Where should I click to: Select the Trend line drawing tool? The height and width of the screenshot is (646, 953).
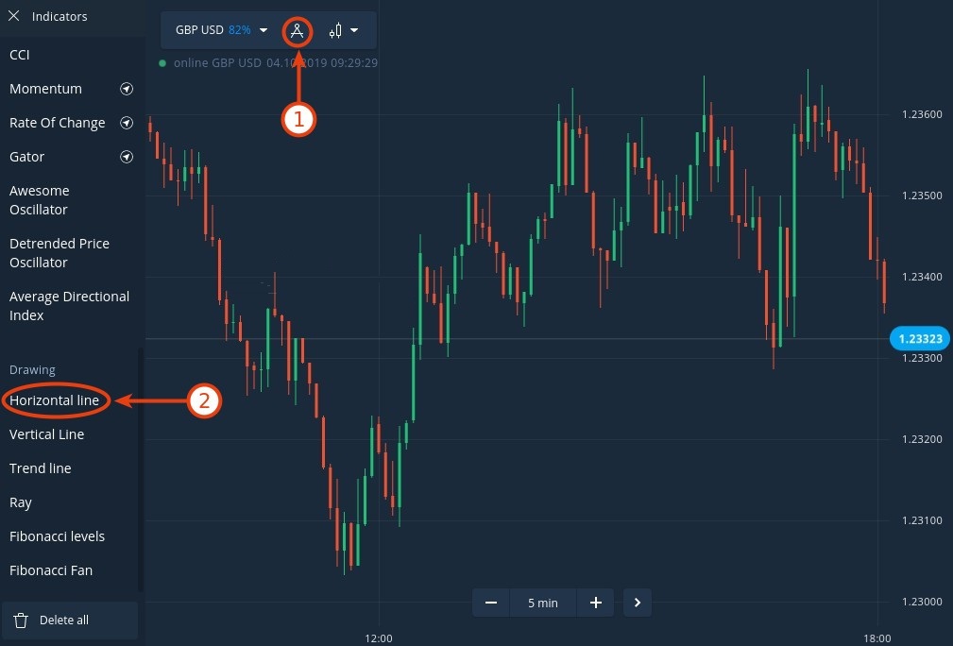40,468
